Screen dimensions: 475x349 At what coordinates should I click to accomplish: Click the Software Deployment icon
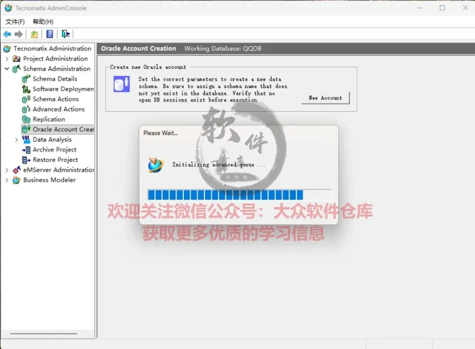(26, 89)
